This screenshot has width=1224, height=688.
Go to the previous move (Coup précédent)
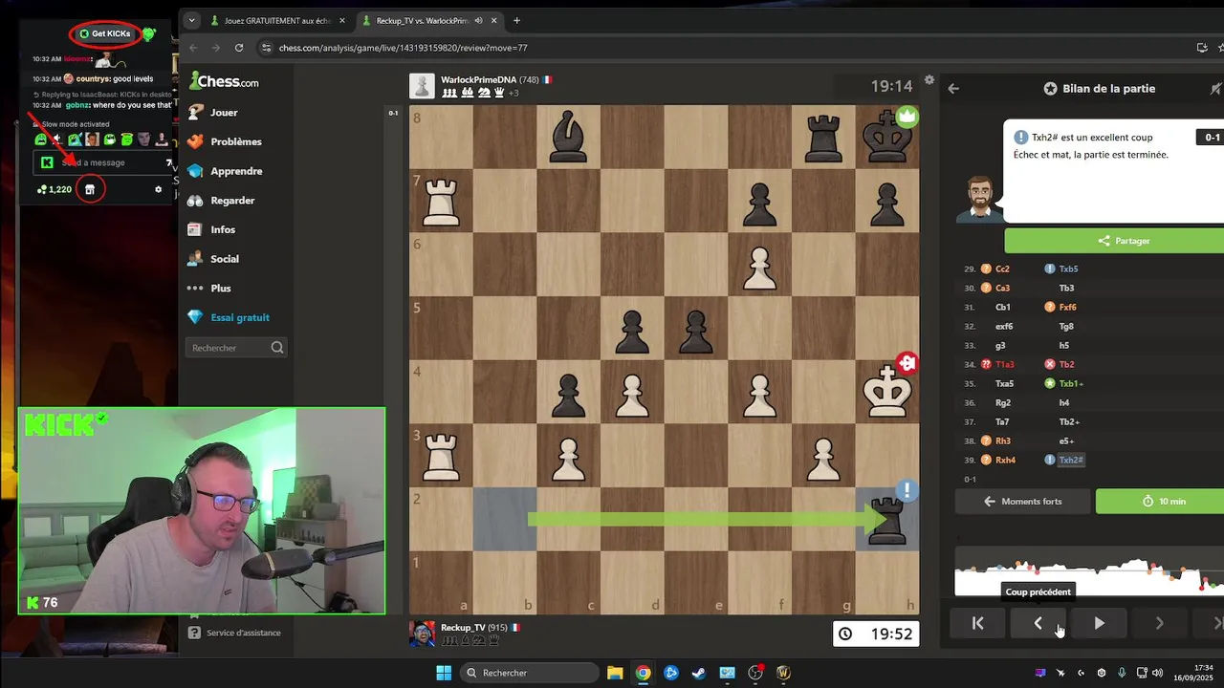click(x=1038, y=623)
